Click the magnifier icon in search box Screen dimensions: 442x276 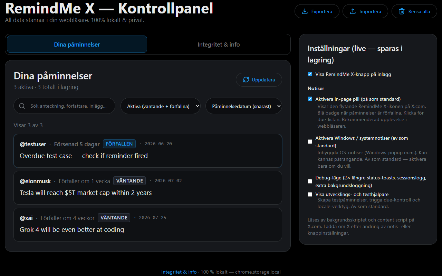[x=22, y=106]
